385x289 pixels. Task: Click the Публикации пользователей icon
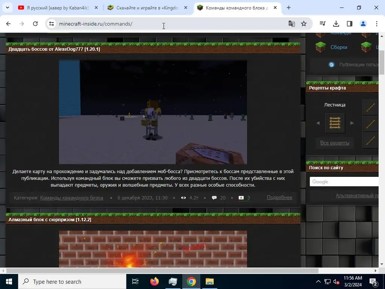pos(332,65)
